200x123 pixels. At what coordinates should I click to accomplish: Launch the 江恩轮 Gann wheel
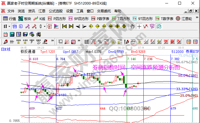(x=184, y=19)
